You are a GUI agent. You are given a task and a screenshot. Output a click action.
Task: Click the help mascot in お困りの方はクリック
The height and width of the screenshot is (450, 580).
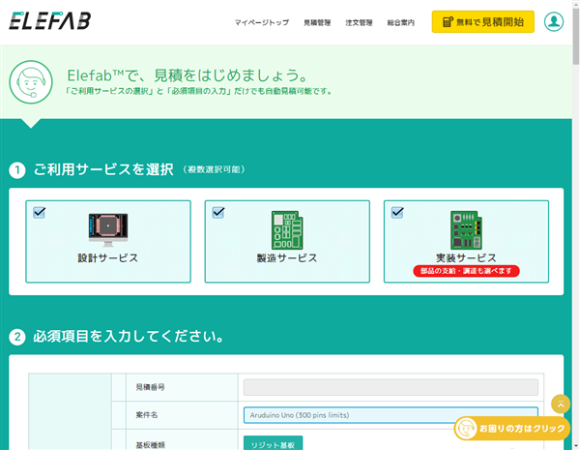[x=467, y=428]
